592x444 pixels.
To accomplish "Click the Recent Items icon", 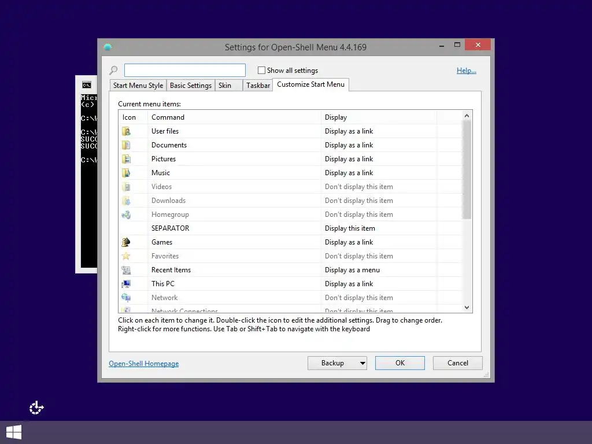I will (126, 270).
